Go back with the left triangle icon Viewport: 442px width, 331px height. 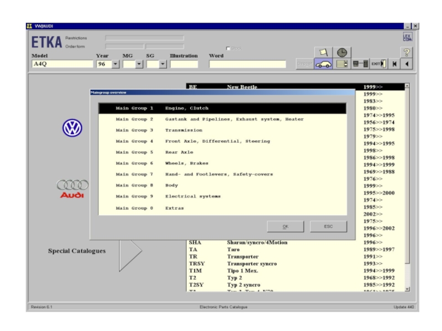(x=407, y=64)
